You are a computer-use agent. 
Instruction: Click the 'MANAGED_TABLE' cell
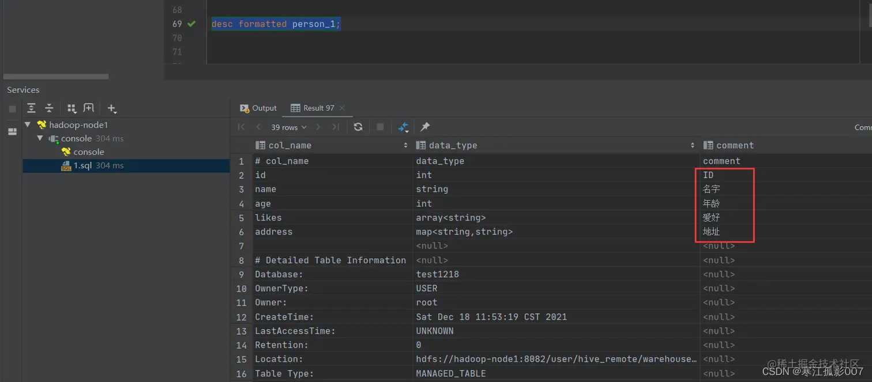pyautogui.click(x=556, y=373)
